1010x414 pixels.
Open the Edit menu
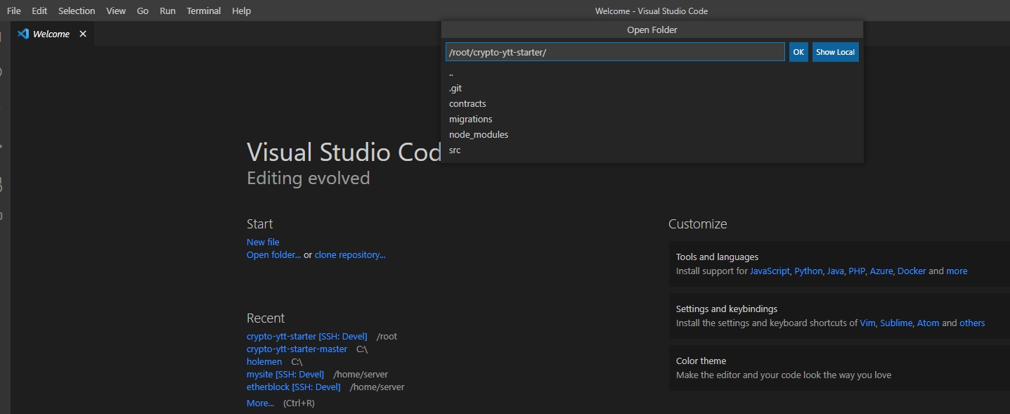39,11
